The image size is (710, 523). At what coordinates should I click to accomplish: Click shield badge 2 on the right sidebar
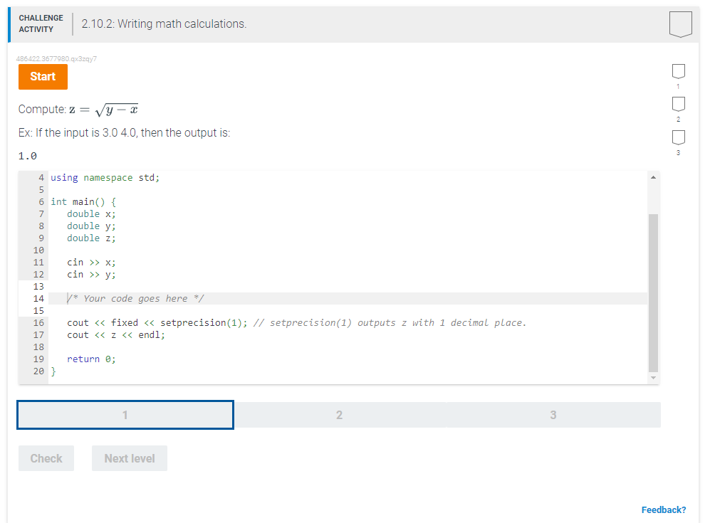678,105
